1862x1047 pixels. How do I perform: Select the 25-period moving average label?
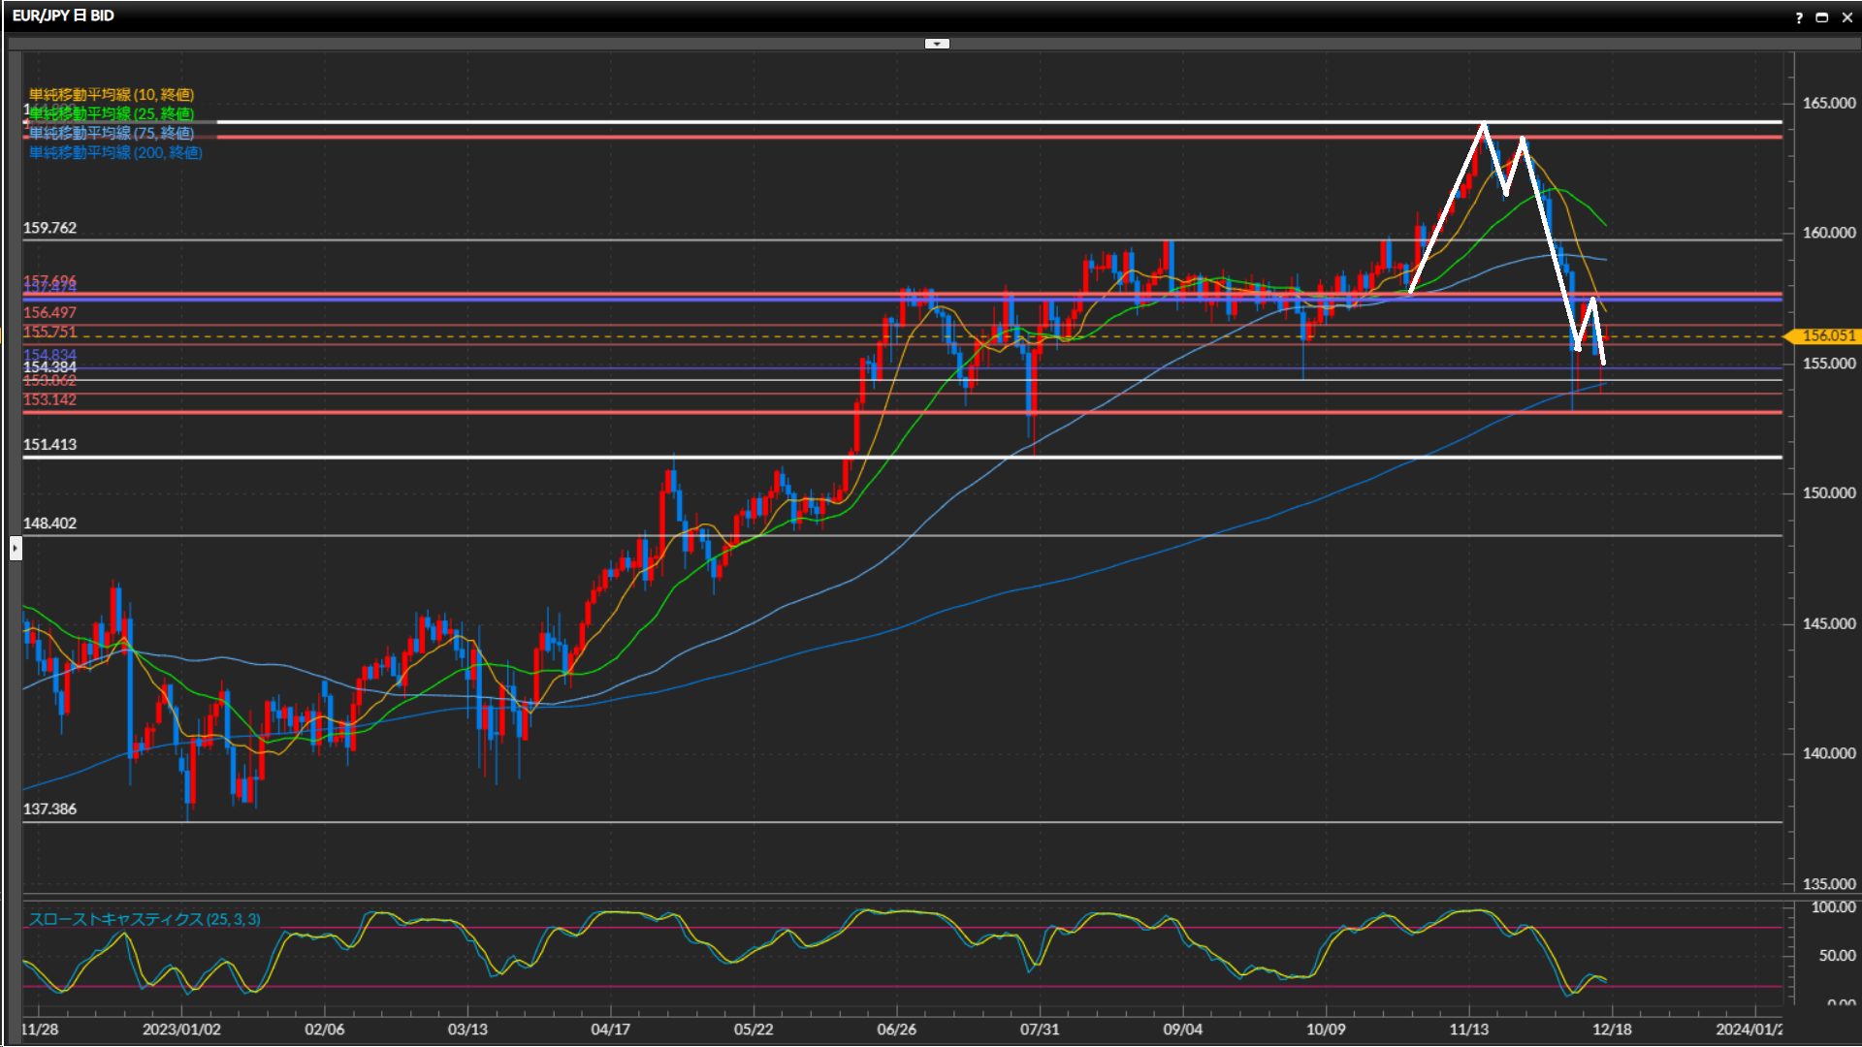click(112, 113)
